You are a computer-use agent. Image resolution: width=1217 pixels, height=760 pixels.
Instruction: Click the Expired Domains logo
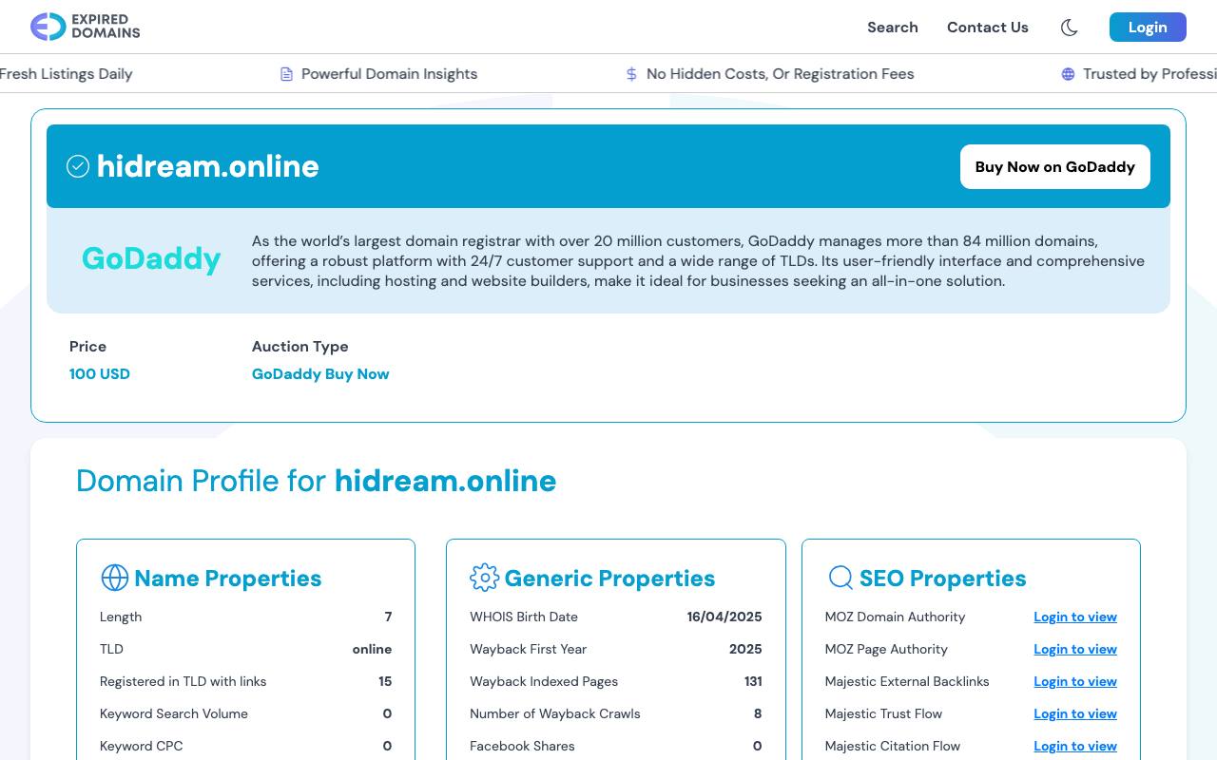(86, 27)
